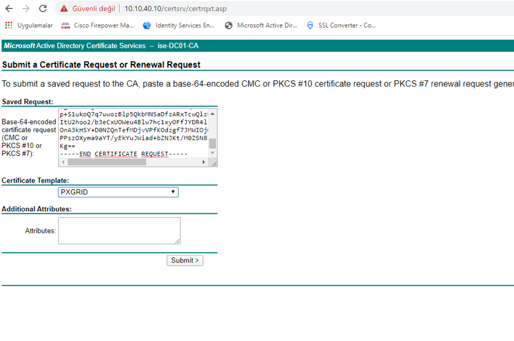Viewport: 514px width, 341px height.
Task: Open Cisco Firepower bookmark icon
Action: pos(66,25)
